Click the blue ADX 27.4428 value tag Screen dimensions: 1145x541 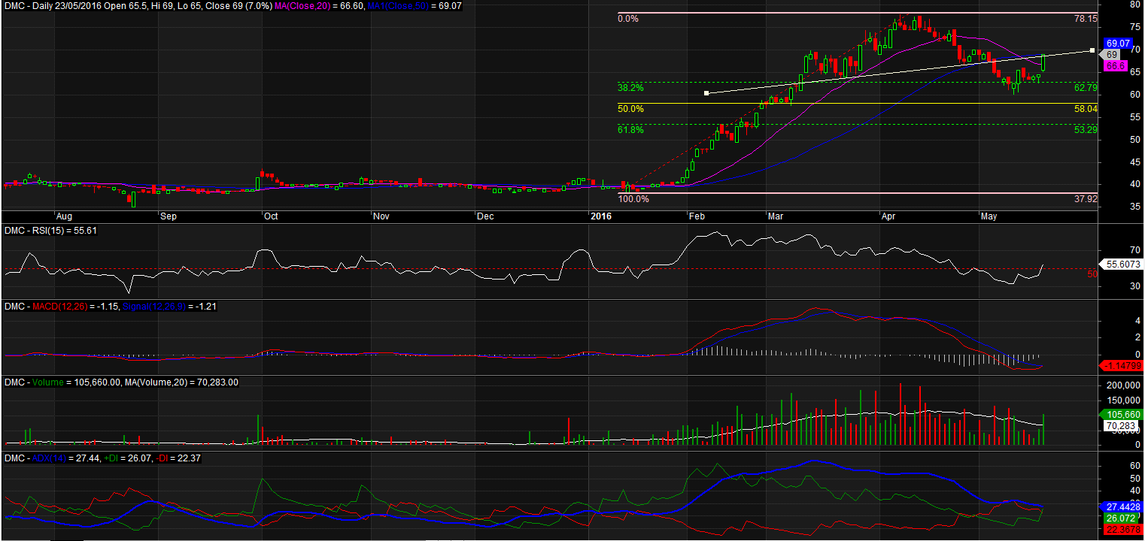click(1121, 507)
